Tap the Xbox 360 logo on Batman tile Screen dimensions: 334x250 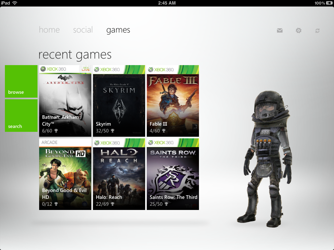coord(53,69)
